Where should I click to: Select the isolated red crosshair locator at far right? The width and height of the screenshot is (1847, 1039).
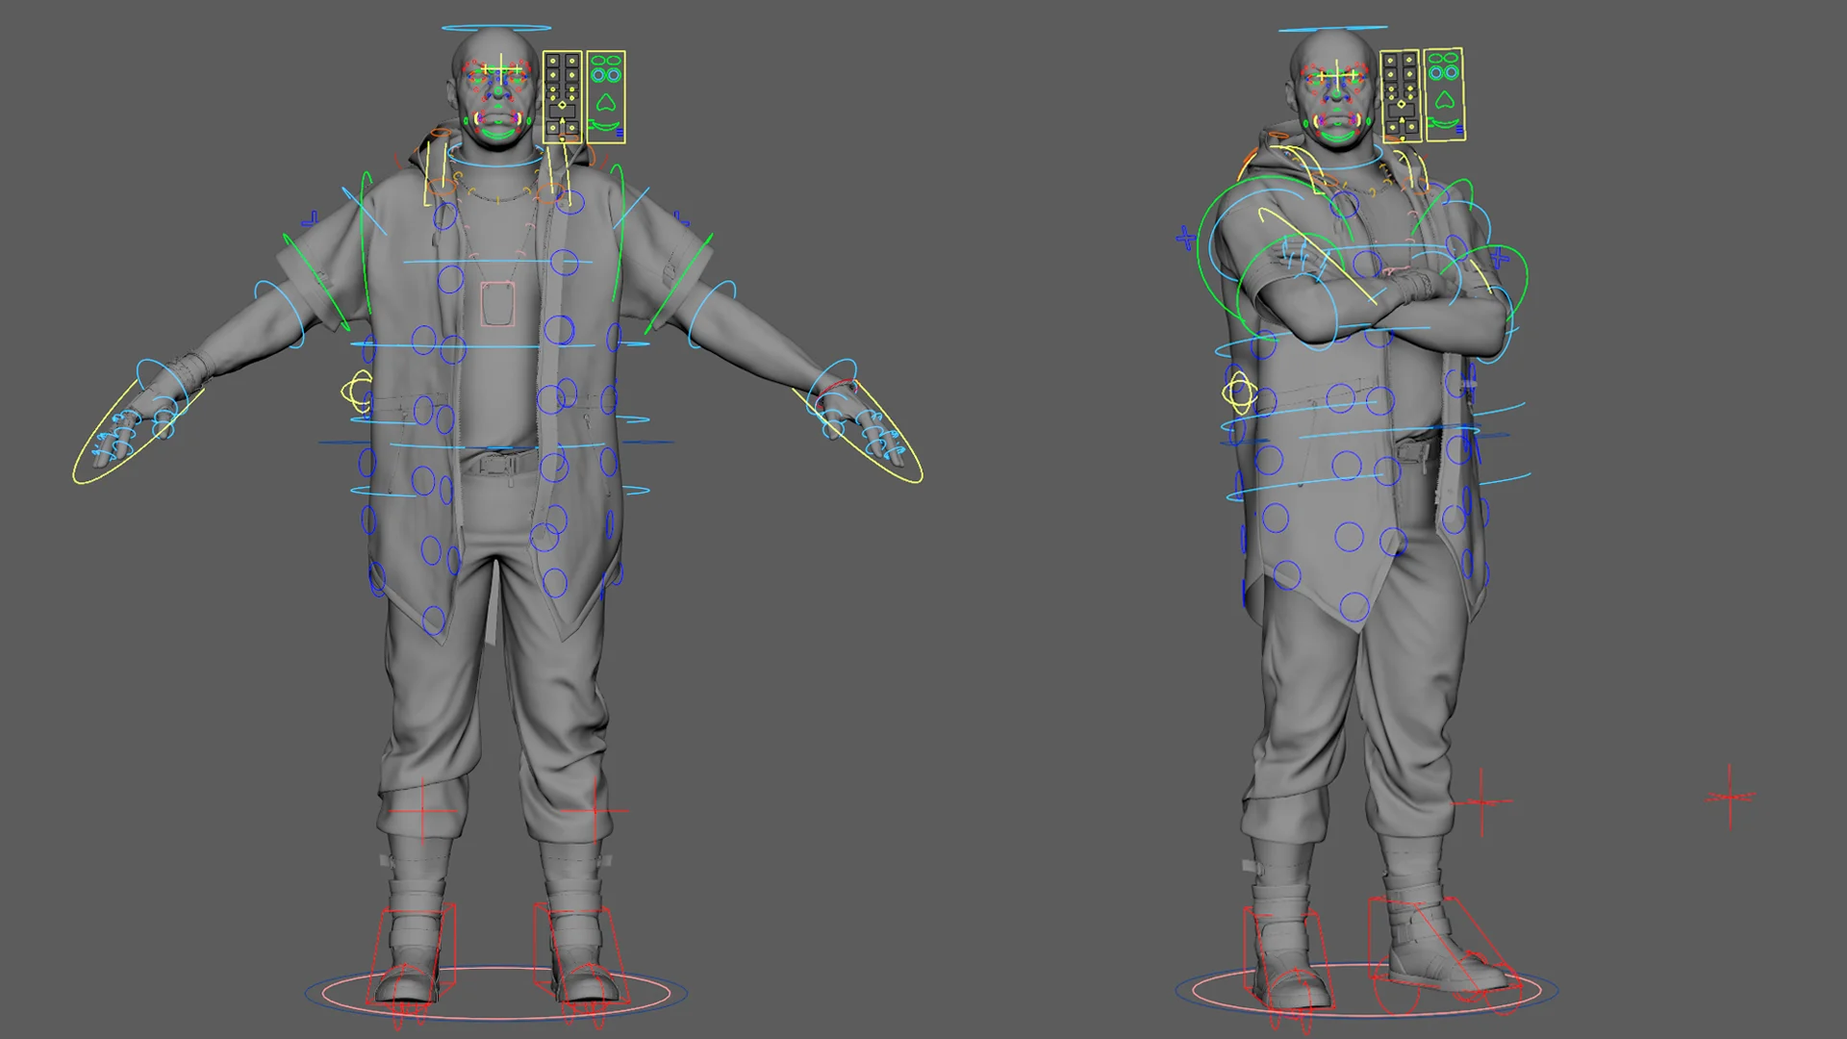coord(1730,797)
